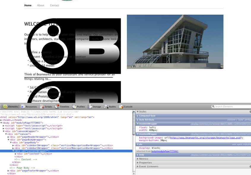Collapse the pageBodyWrapper div node
The image size is (251, 175).
point(8,140)
